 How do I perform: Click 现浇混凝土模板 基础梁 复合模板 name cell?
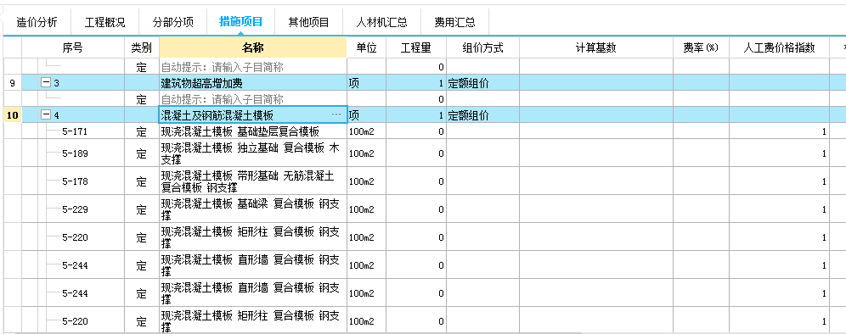tap(253, 209)
